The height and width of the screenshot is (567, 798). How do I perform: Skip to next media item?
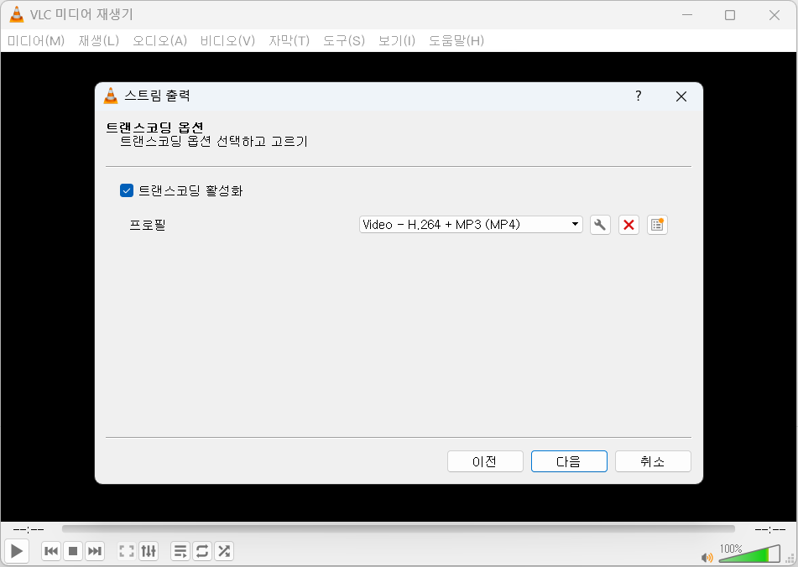(95, 551)
